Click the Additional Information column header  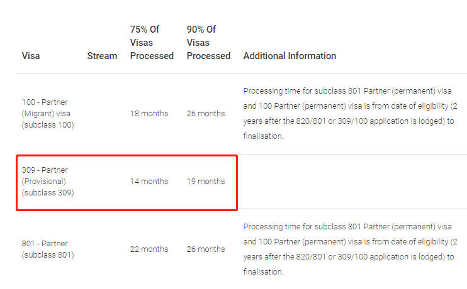[290, 56]
